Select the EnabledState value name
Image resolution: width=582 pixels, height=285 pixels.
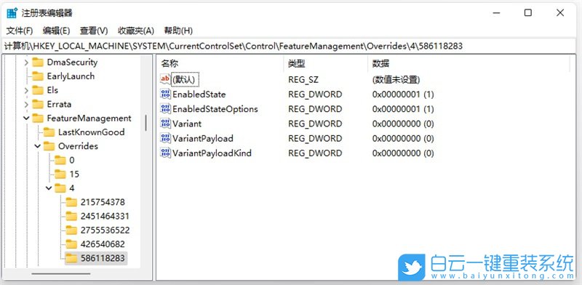tap(199, 95)
